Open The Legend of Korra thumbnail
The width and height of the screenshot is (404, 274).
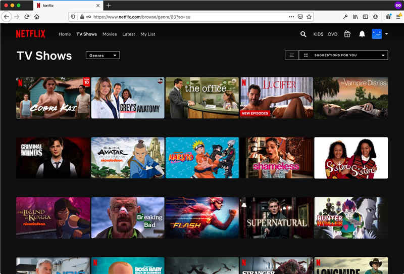click(53, 218)
